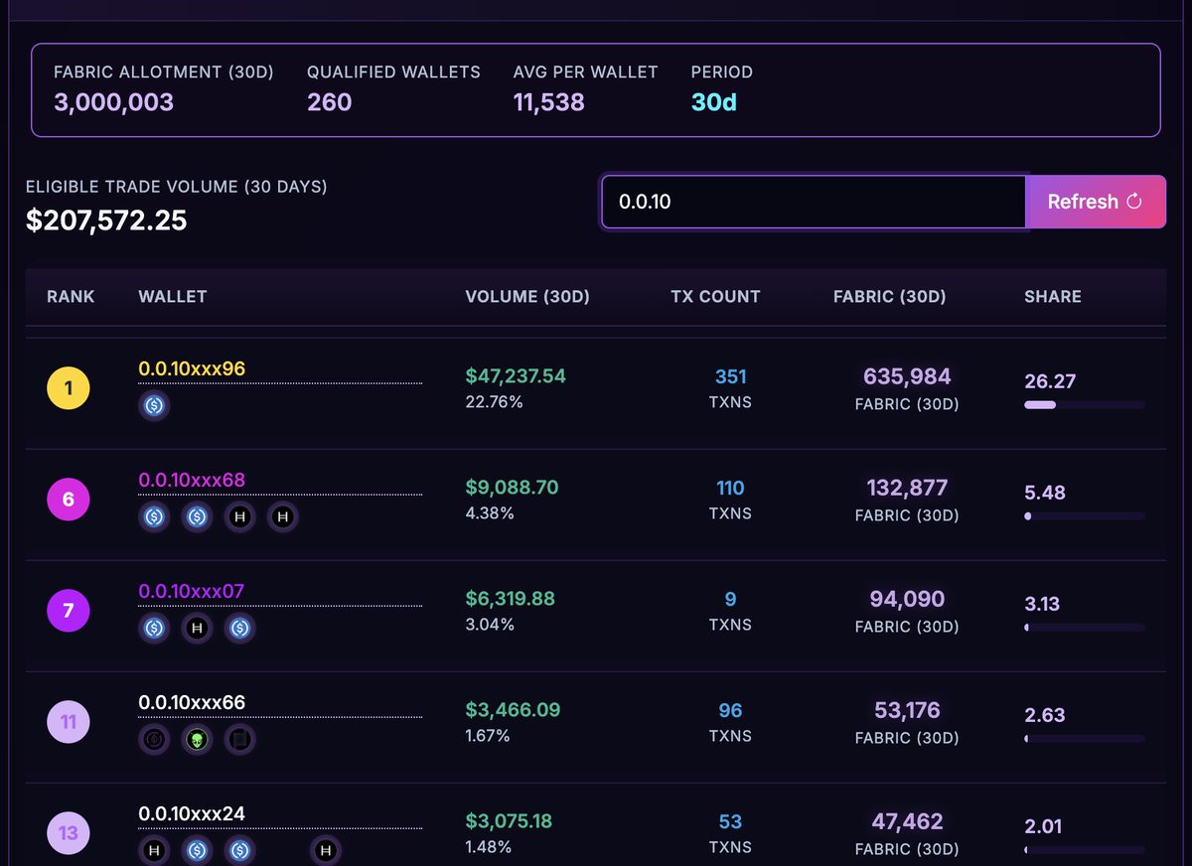The height and width of the screenshot is (866, 1192).
Task: Click the gold rank 1 badge
Action: pos(69,388)
